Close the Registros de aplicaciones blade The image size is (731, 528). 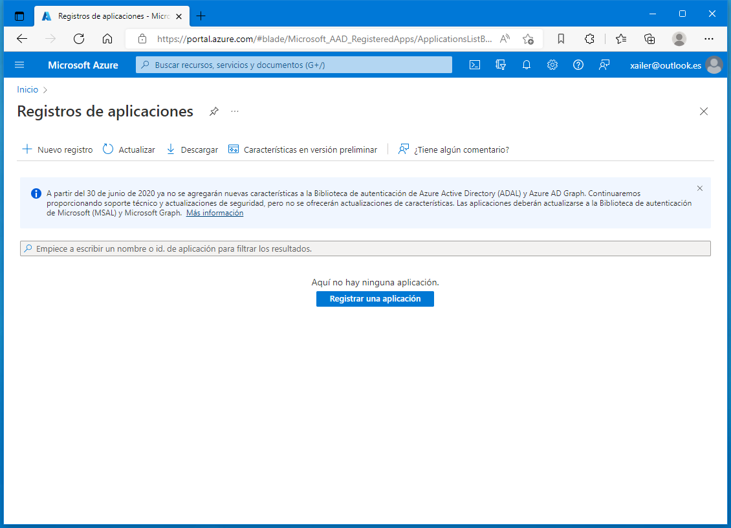click(704, 111)
